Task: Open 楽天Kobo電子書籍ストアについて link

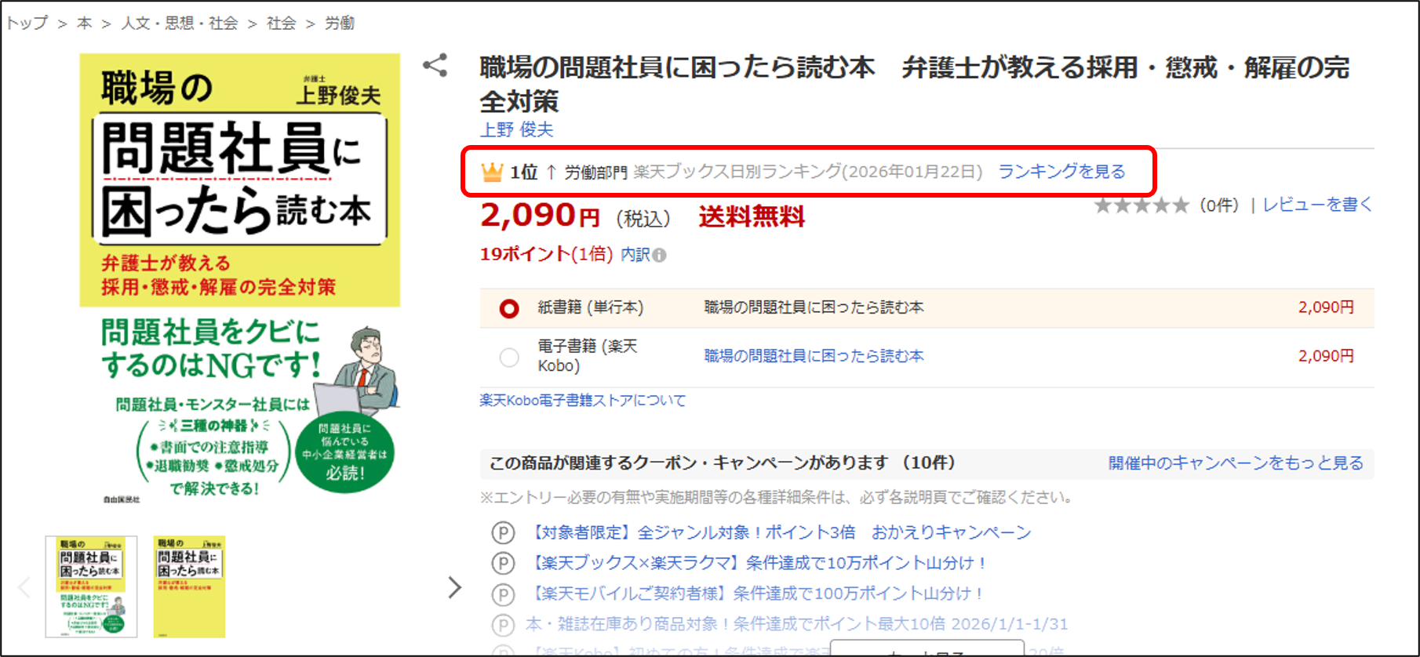Action: tap(583, 401)
